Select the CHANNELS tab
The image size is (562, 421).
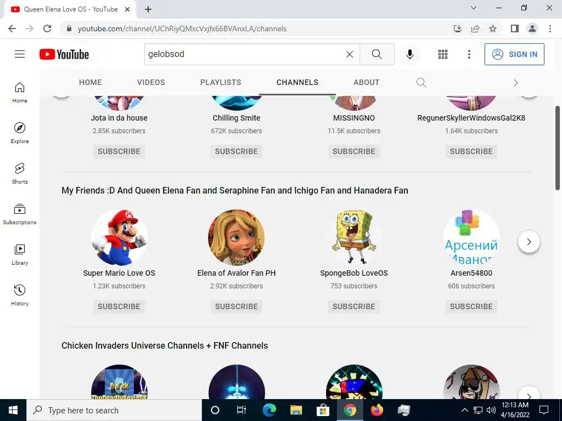[x=297, y=82]
